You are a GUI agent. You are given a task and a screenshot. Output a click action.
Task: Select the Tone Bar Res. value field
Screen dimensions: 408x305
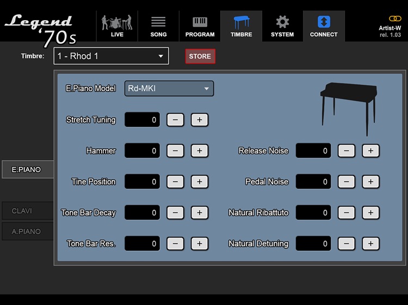[143, 244]
